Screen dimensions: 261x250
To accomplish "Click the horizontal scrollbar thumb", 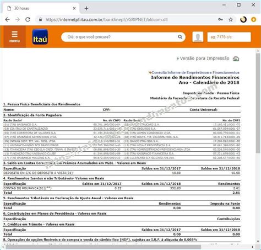I will tap(103, 247).
